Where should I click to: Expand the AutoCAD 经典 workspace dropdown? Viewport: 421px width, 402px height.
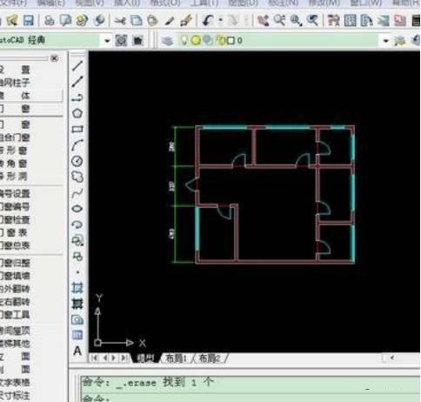tap(107, 41)
